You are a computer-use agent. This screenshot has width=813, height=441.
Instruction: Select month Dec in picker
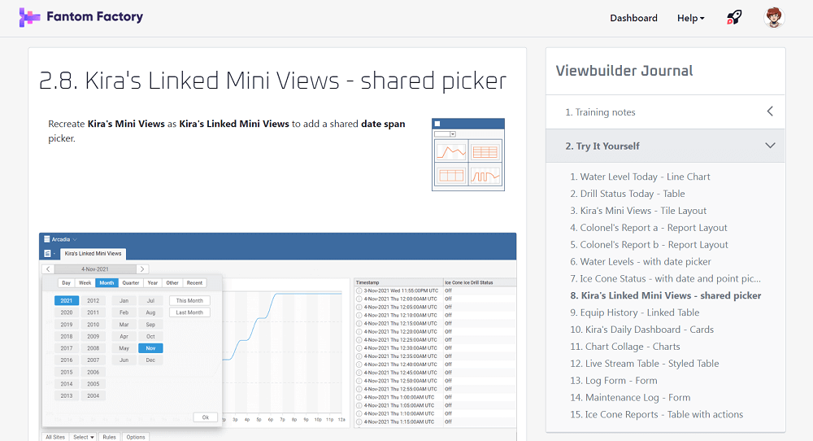150,360
